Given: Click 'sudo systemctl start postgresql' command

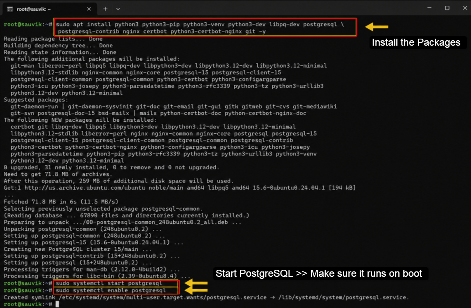Looking at the screenshot, I should (109, 283).
